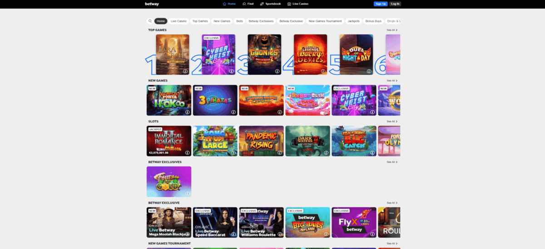Show info for Live Betway Speed Baccarat
The width and height of the screenshot is (545, 249).
[233, 234]
